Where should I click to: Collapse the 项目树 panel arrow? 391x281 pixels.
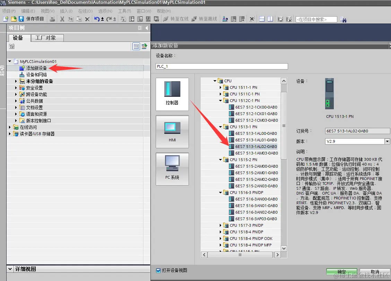pyautogui.click(x=147, y=28)
